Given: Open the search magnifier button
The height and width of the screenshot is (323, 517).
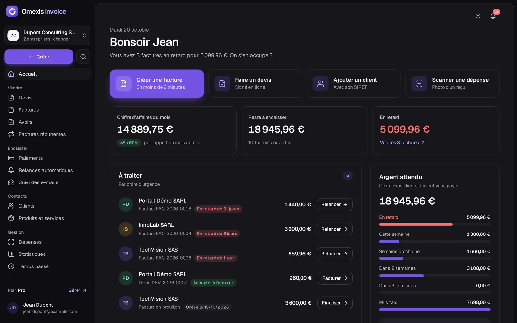Looking at the screenshot, I should [83, 57].
